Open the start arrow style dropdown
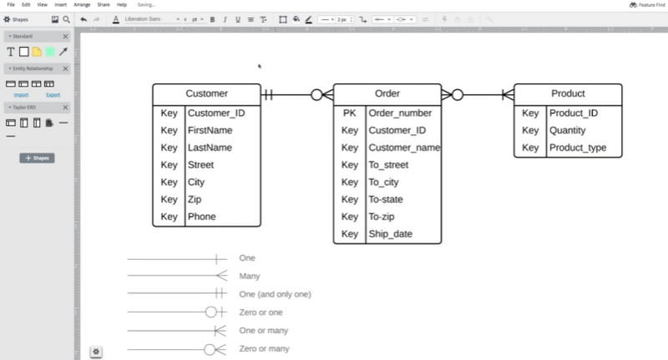 pyautogui.click(x=382, y=19)
